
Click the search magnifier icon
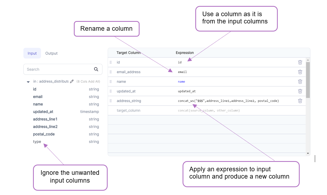coord(96,69)
